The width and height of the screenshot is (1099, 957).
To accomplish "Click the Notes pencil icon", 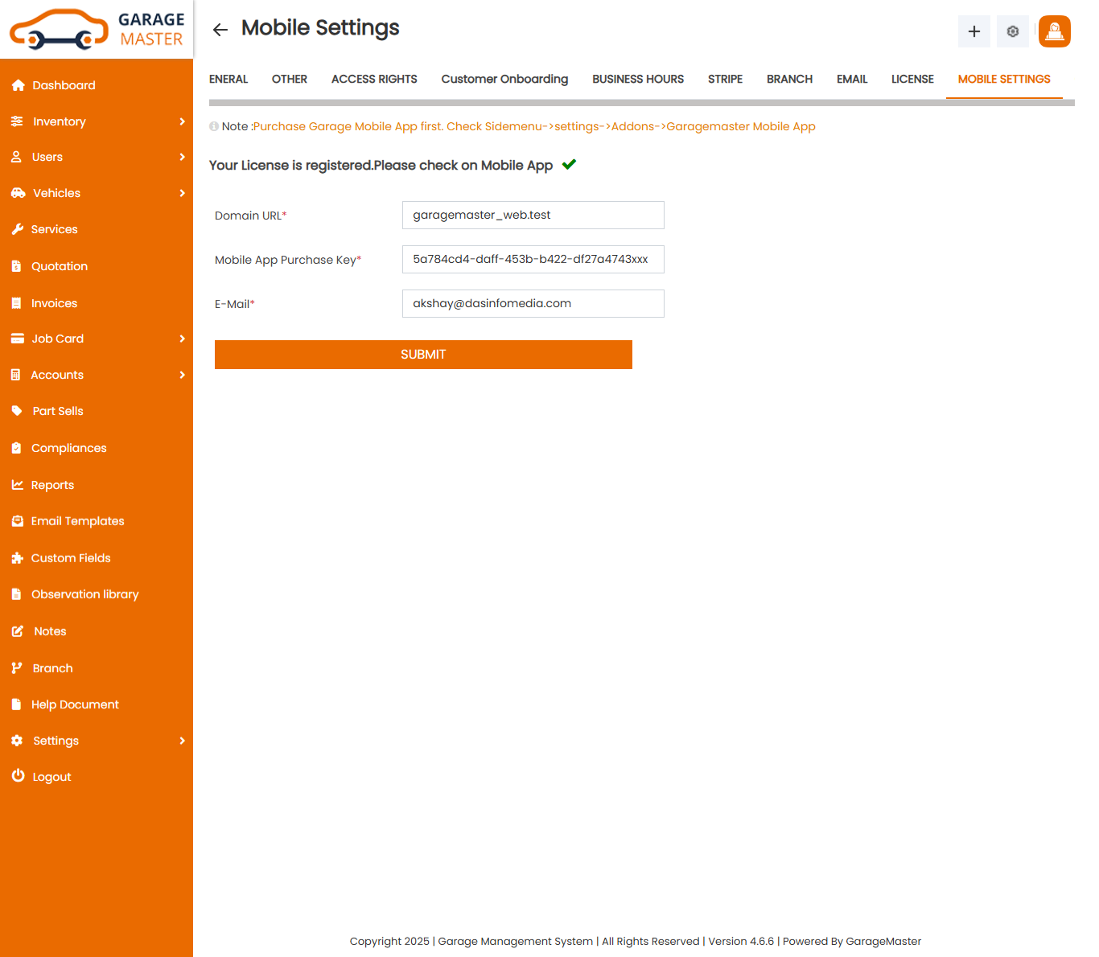I will click(x=18, y=631).
